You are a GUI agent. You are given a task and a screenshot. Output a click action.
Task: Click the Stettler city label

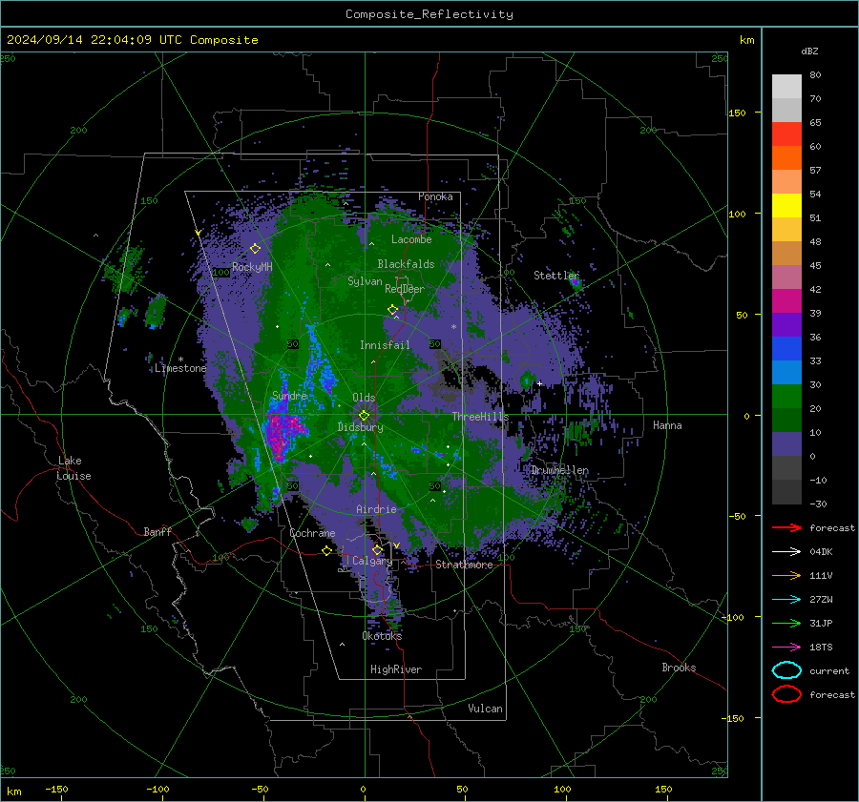coord(556,276)
